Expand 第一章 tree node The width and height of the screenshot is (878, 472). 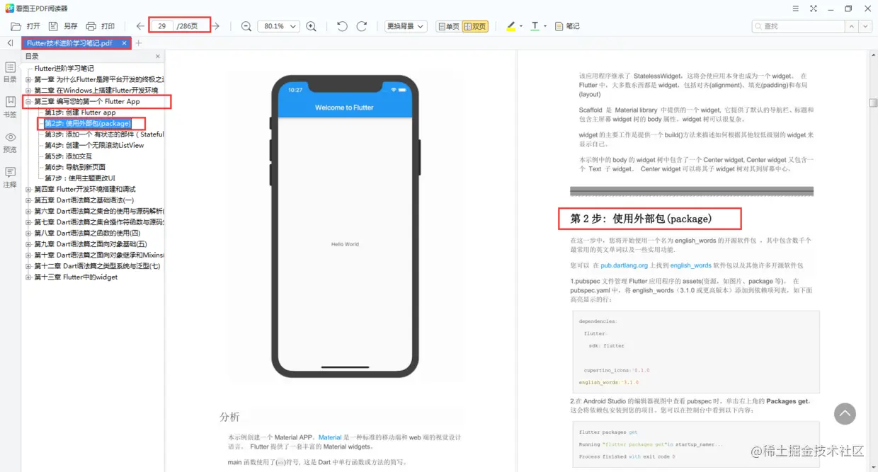click(28, 80)
